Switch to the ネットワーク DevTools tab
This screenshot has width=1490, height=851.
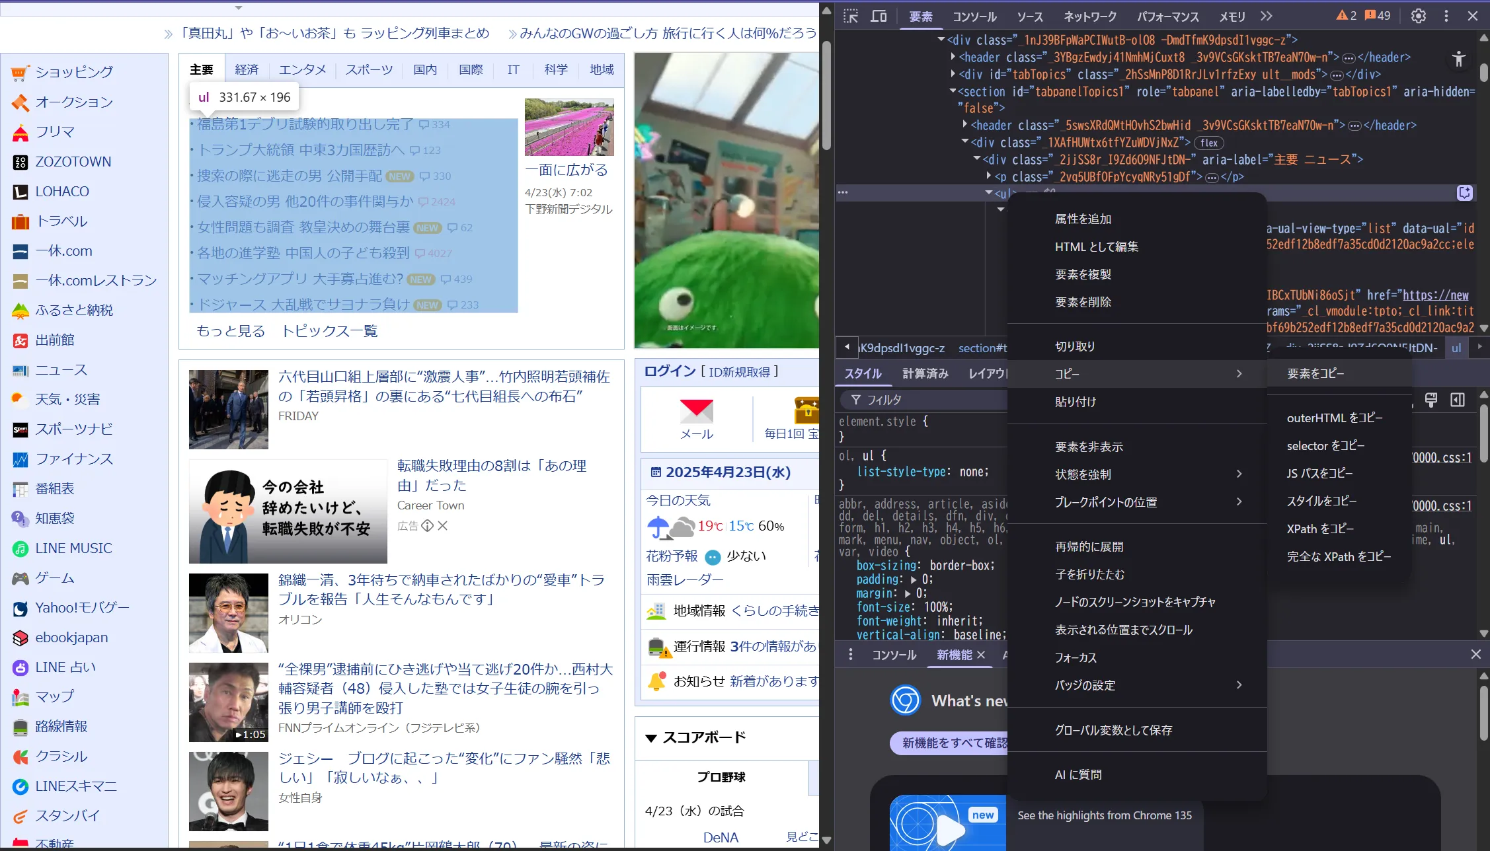point(1090,17)
